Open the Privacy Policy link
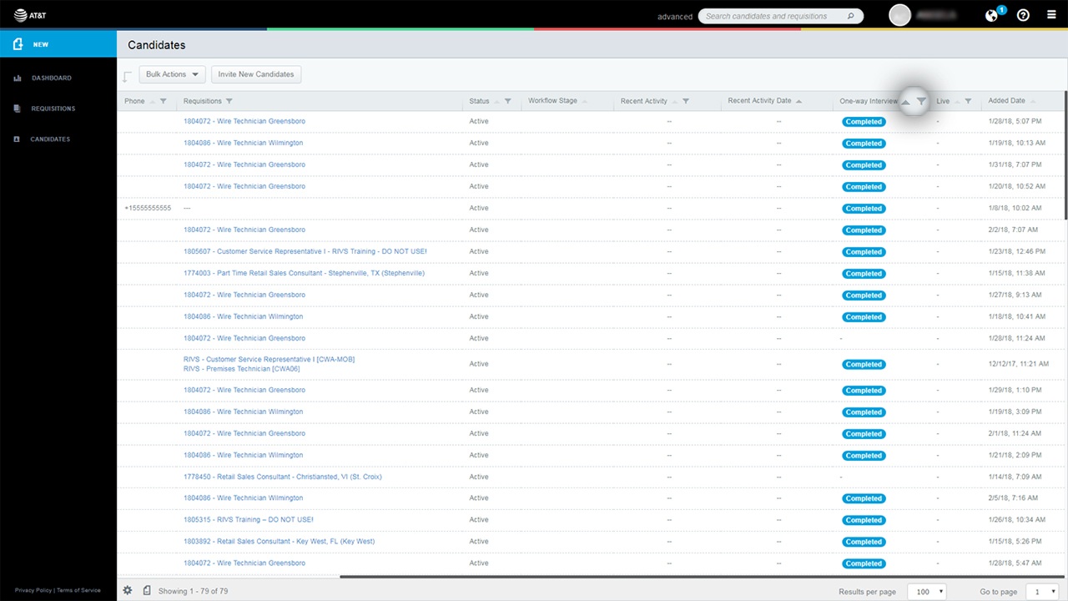Image resolution: width=1068 pixels, height=601 pixels. pyautogui.click(x=33, y=590)
